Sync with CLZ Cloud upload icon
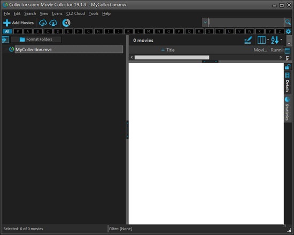The height and width of the screenshot is (235, 294). click(43, 23)
